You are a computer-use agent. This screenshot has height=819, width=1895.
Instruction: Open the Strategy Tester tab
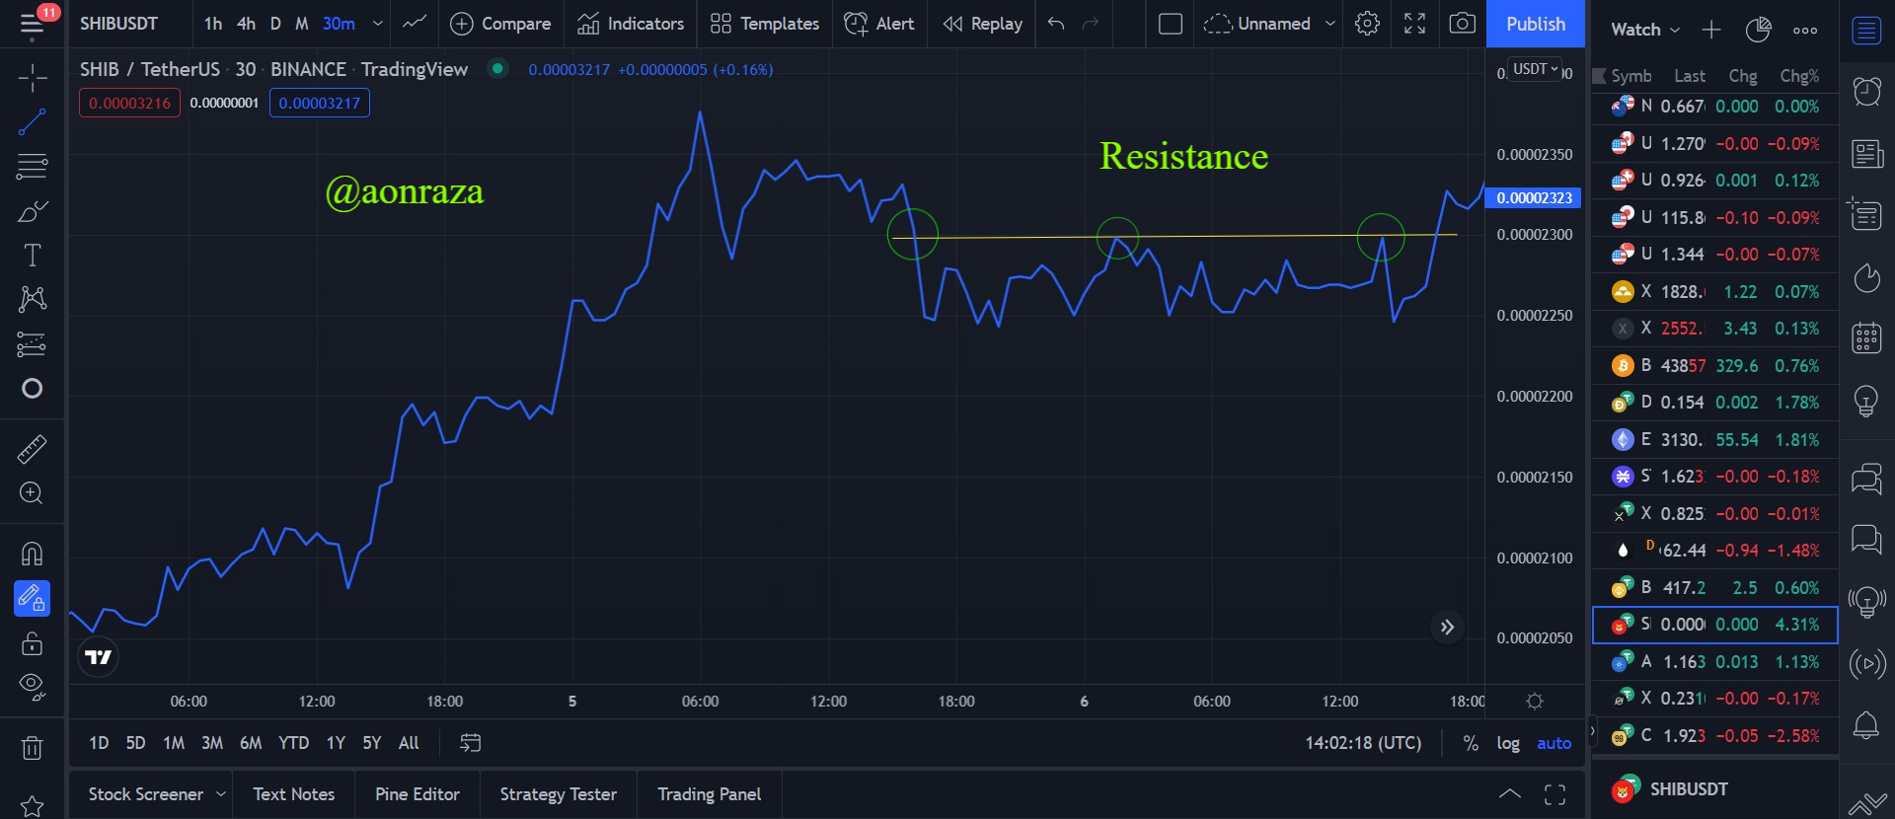(558, 794)
